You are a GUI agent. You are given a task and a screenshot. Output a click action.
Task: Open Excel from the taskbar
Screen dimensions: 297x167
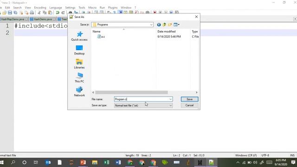point(106,162)
